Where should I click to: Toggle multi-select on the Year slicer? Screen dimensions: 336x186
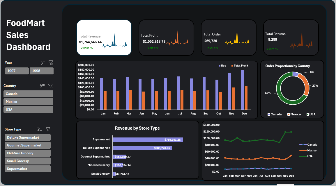(43, 63)
